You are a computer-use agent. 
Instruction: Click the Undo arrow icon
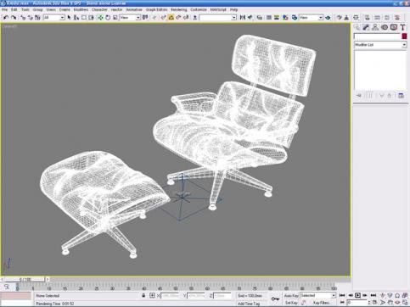(x=6, y=18)
